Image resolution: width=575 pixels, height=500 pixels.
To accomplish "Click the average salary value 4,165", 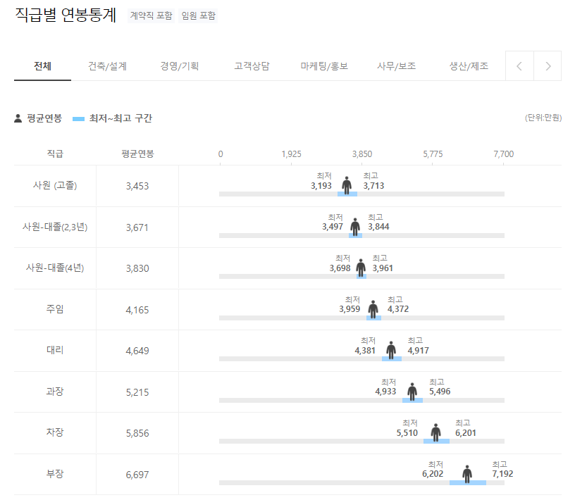I will 137,310.
